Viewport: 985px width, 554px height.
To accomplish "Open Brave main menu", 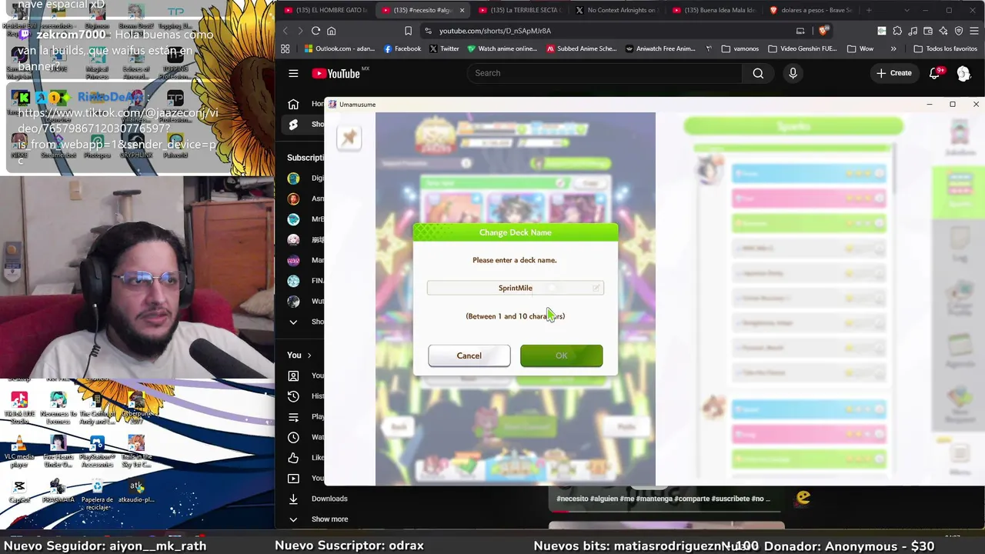I will click(973, 31).
